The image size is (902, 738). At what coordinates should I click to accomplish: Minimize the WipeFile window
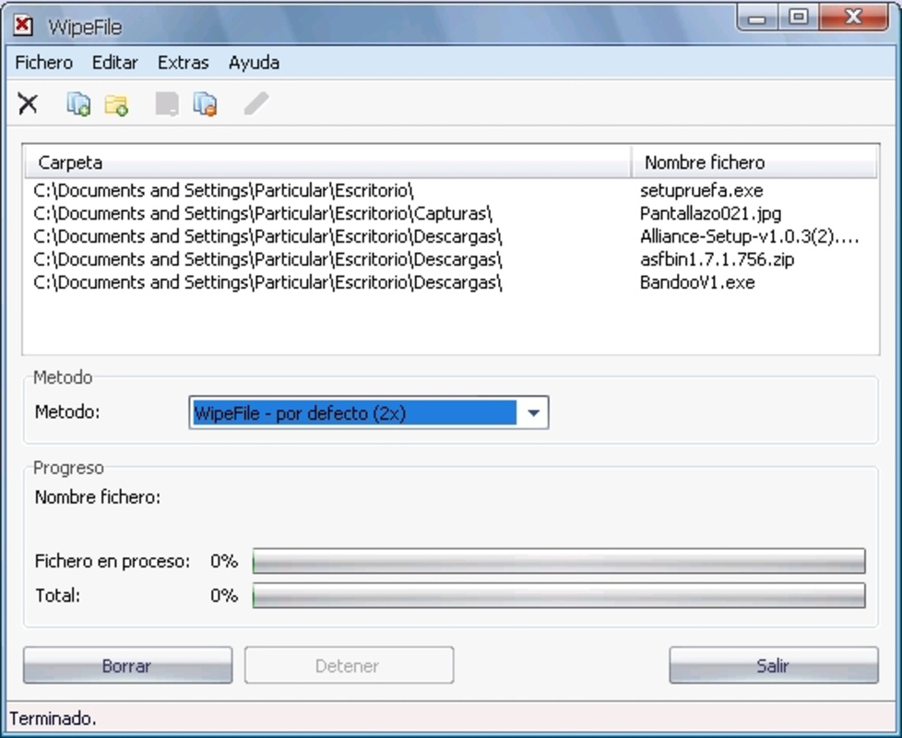coord(757,18)
